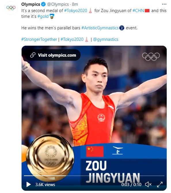
Task: Expand the video to fullscreen
Action: [x=160, y=184]
